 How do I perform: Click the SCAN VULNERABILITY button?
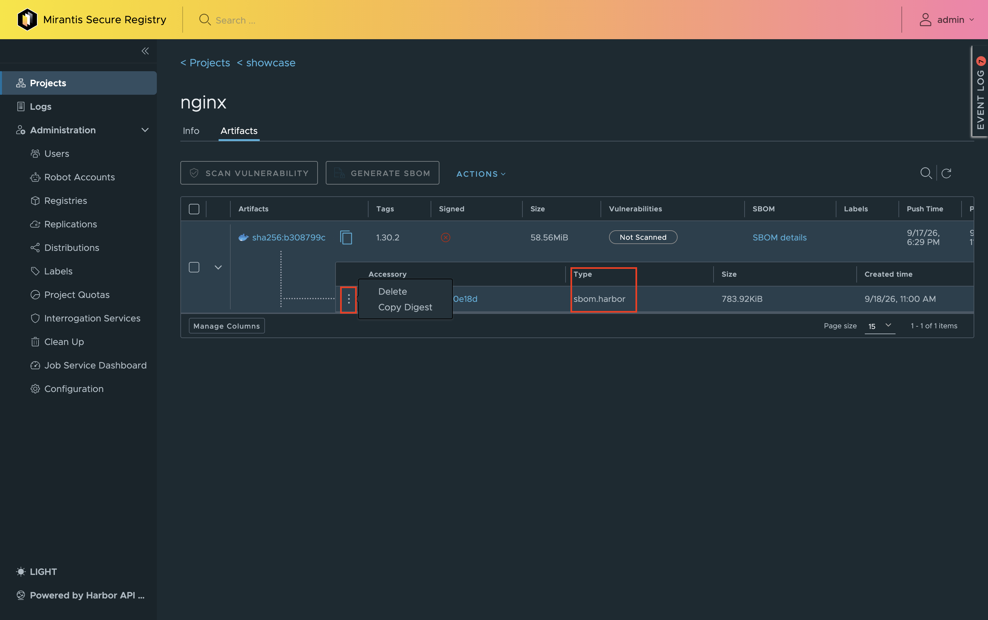(249, 172)
